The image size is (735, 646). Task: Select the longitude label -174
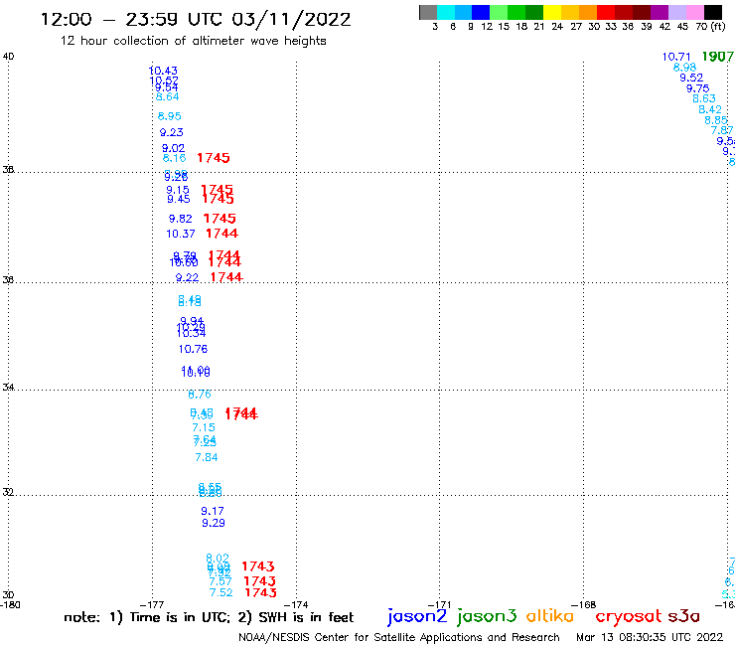click(296, 605)
